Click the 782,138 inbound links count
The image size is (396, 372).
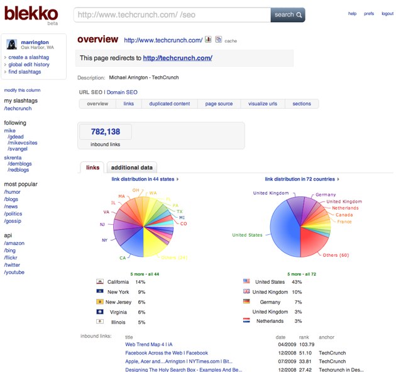click(106, 132)
